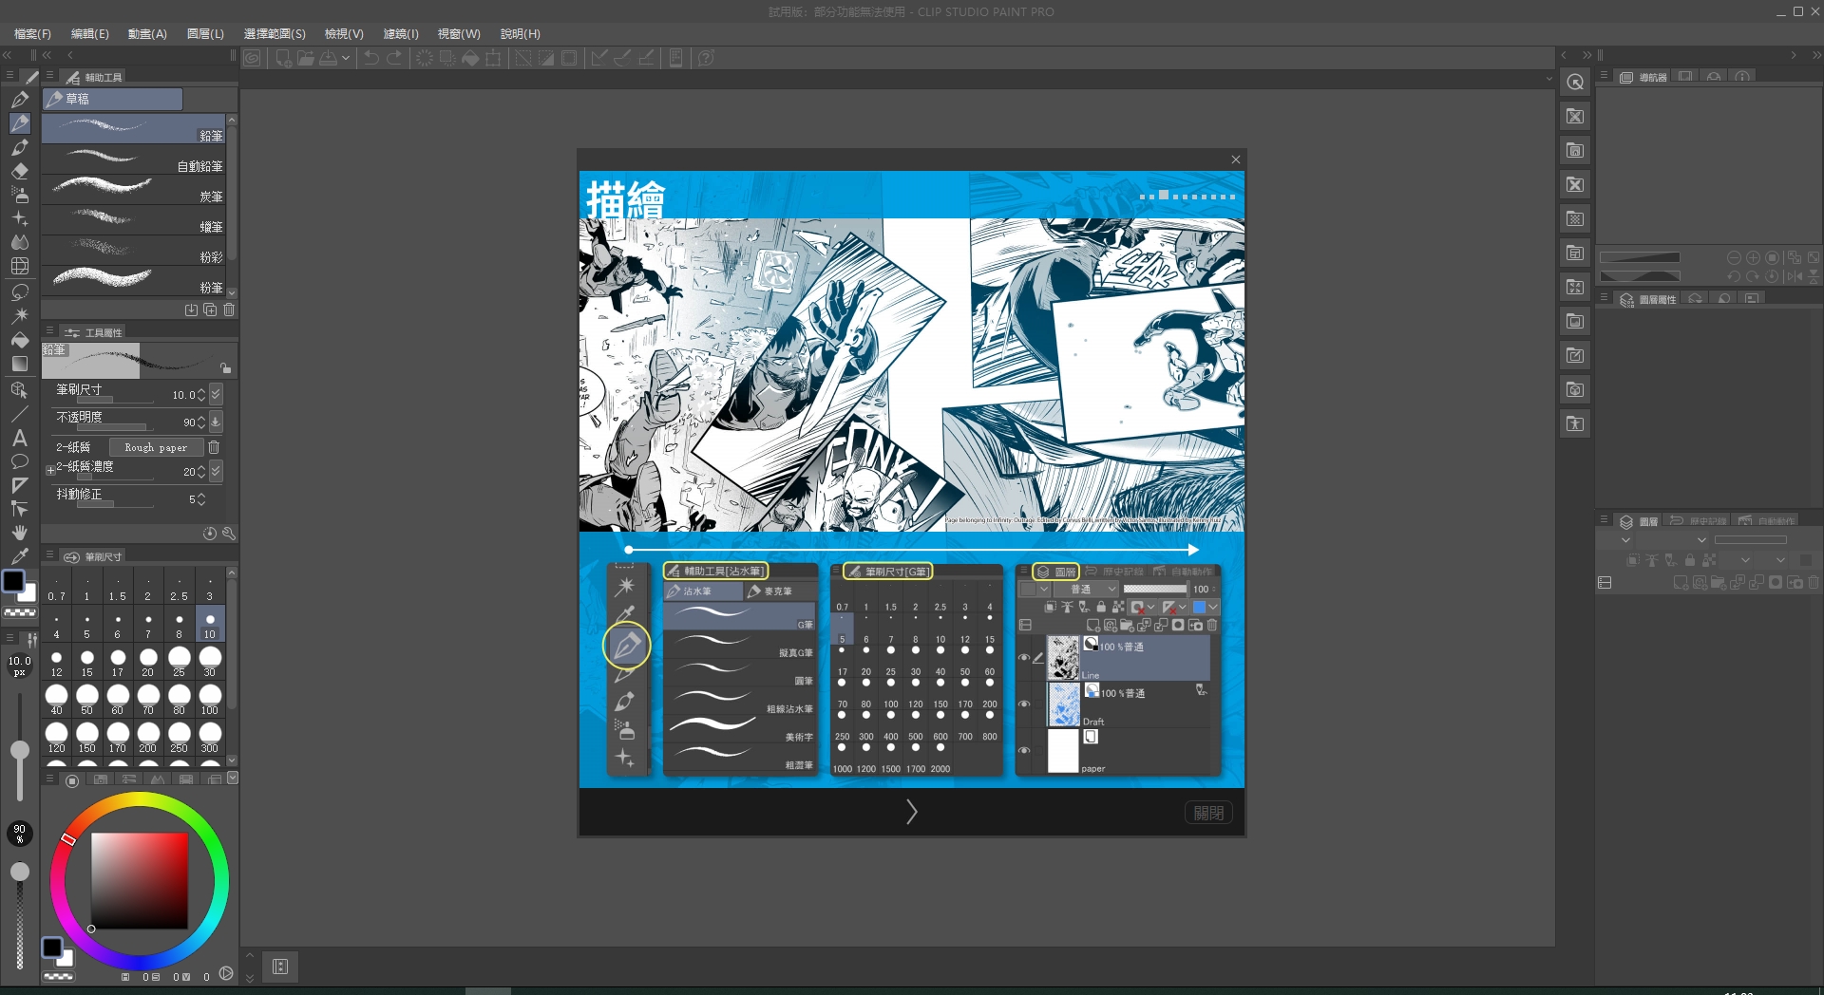The image size is (1824, 995).
Task: Select brush size 100 preset
Action: pyautogui.click(x=210, y=700)
